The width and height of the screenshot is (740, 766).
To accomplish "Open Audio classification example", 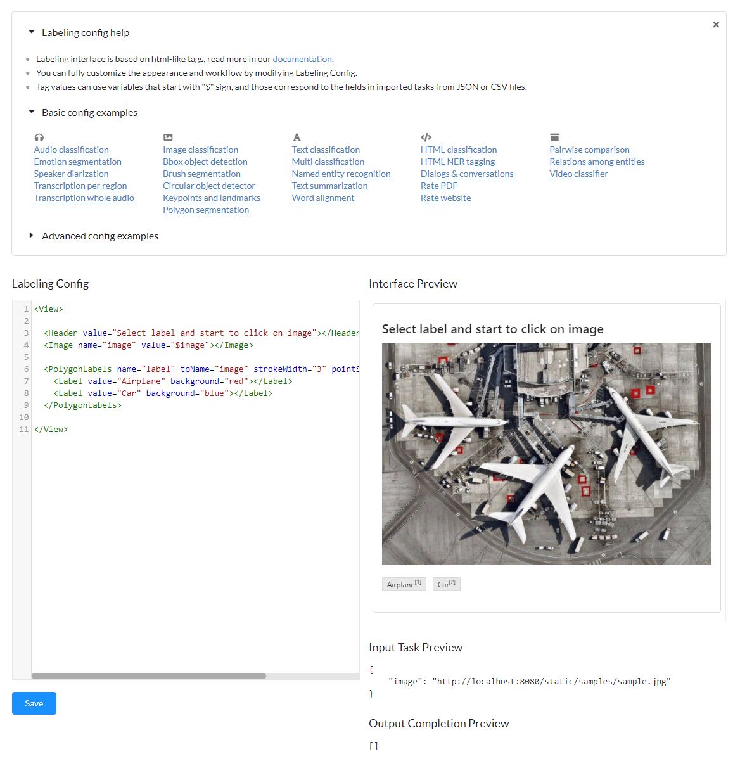I will (x=71, y=150).
